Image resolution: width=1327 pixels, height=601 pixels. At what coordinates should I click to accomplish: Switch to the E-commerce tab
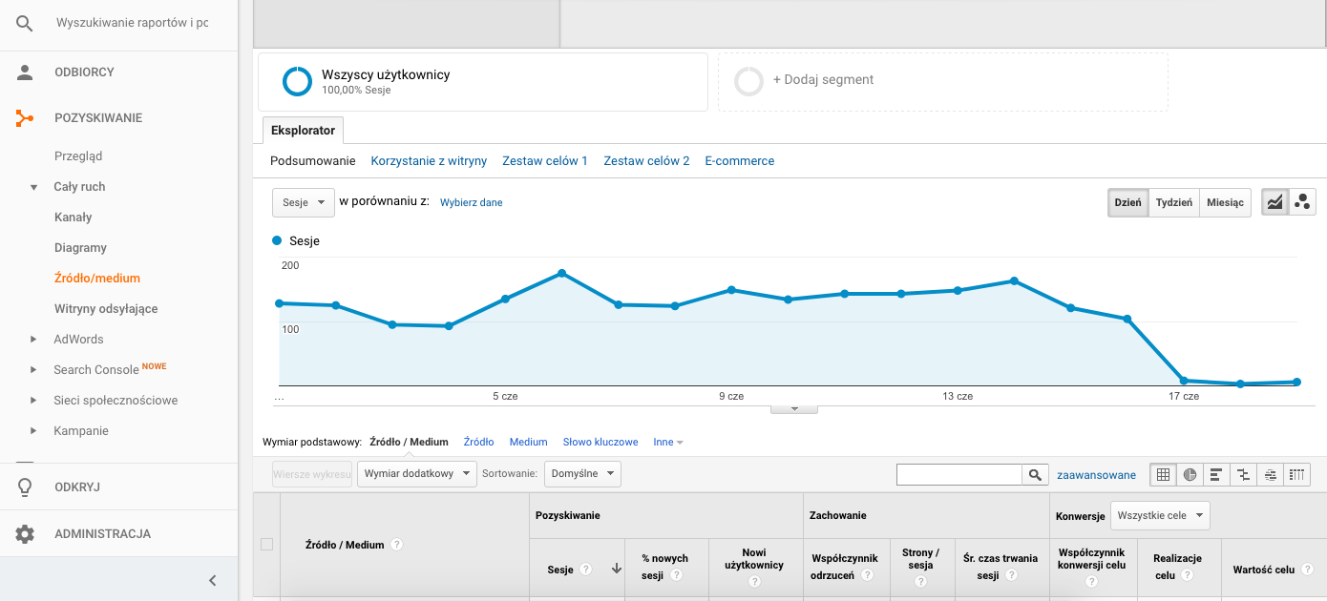739,160
